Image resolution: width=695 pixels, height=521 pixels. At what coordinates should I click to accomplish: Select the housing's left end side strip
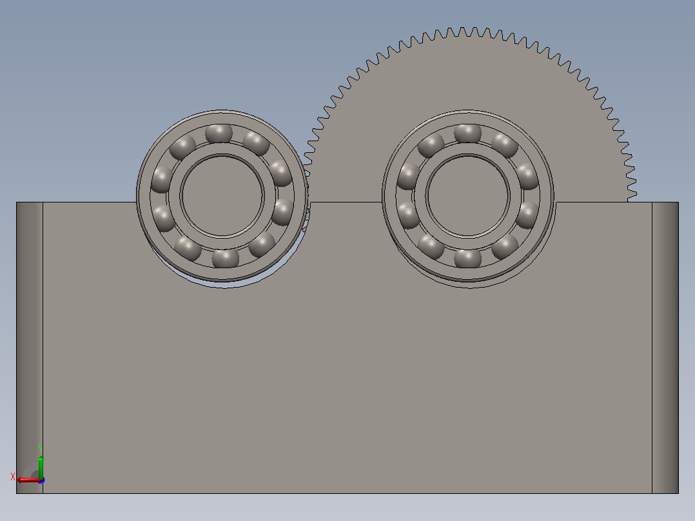[30, 348]
